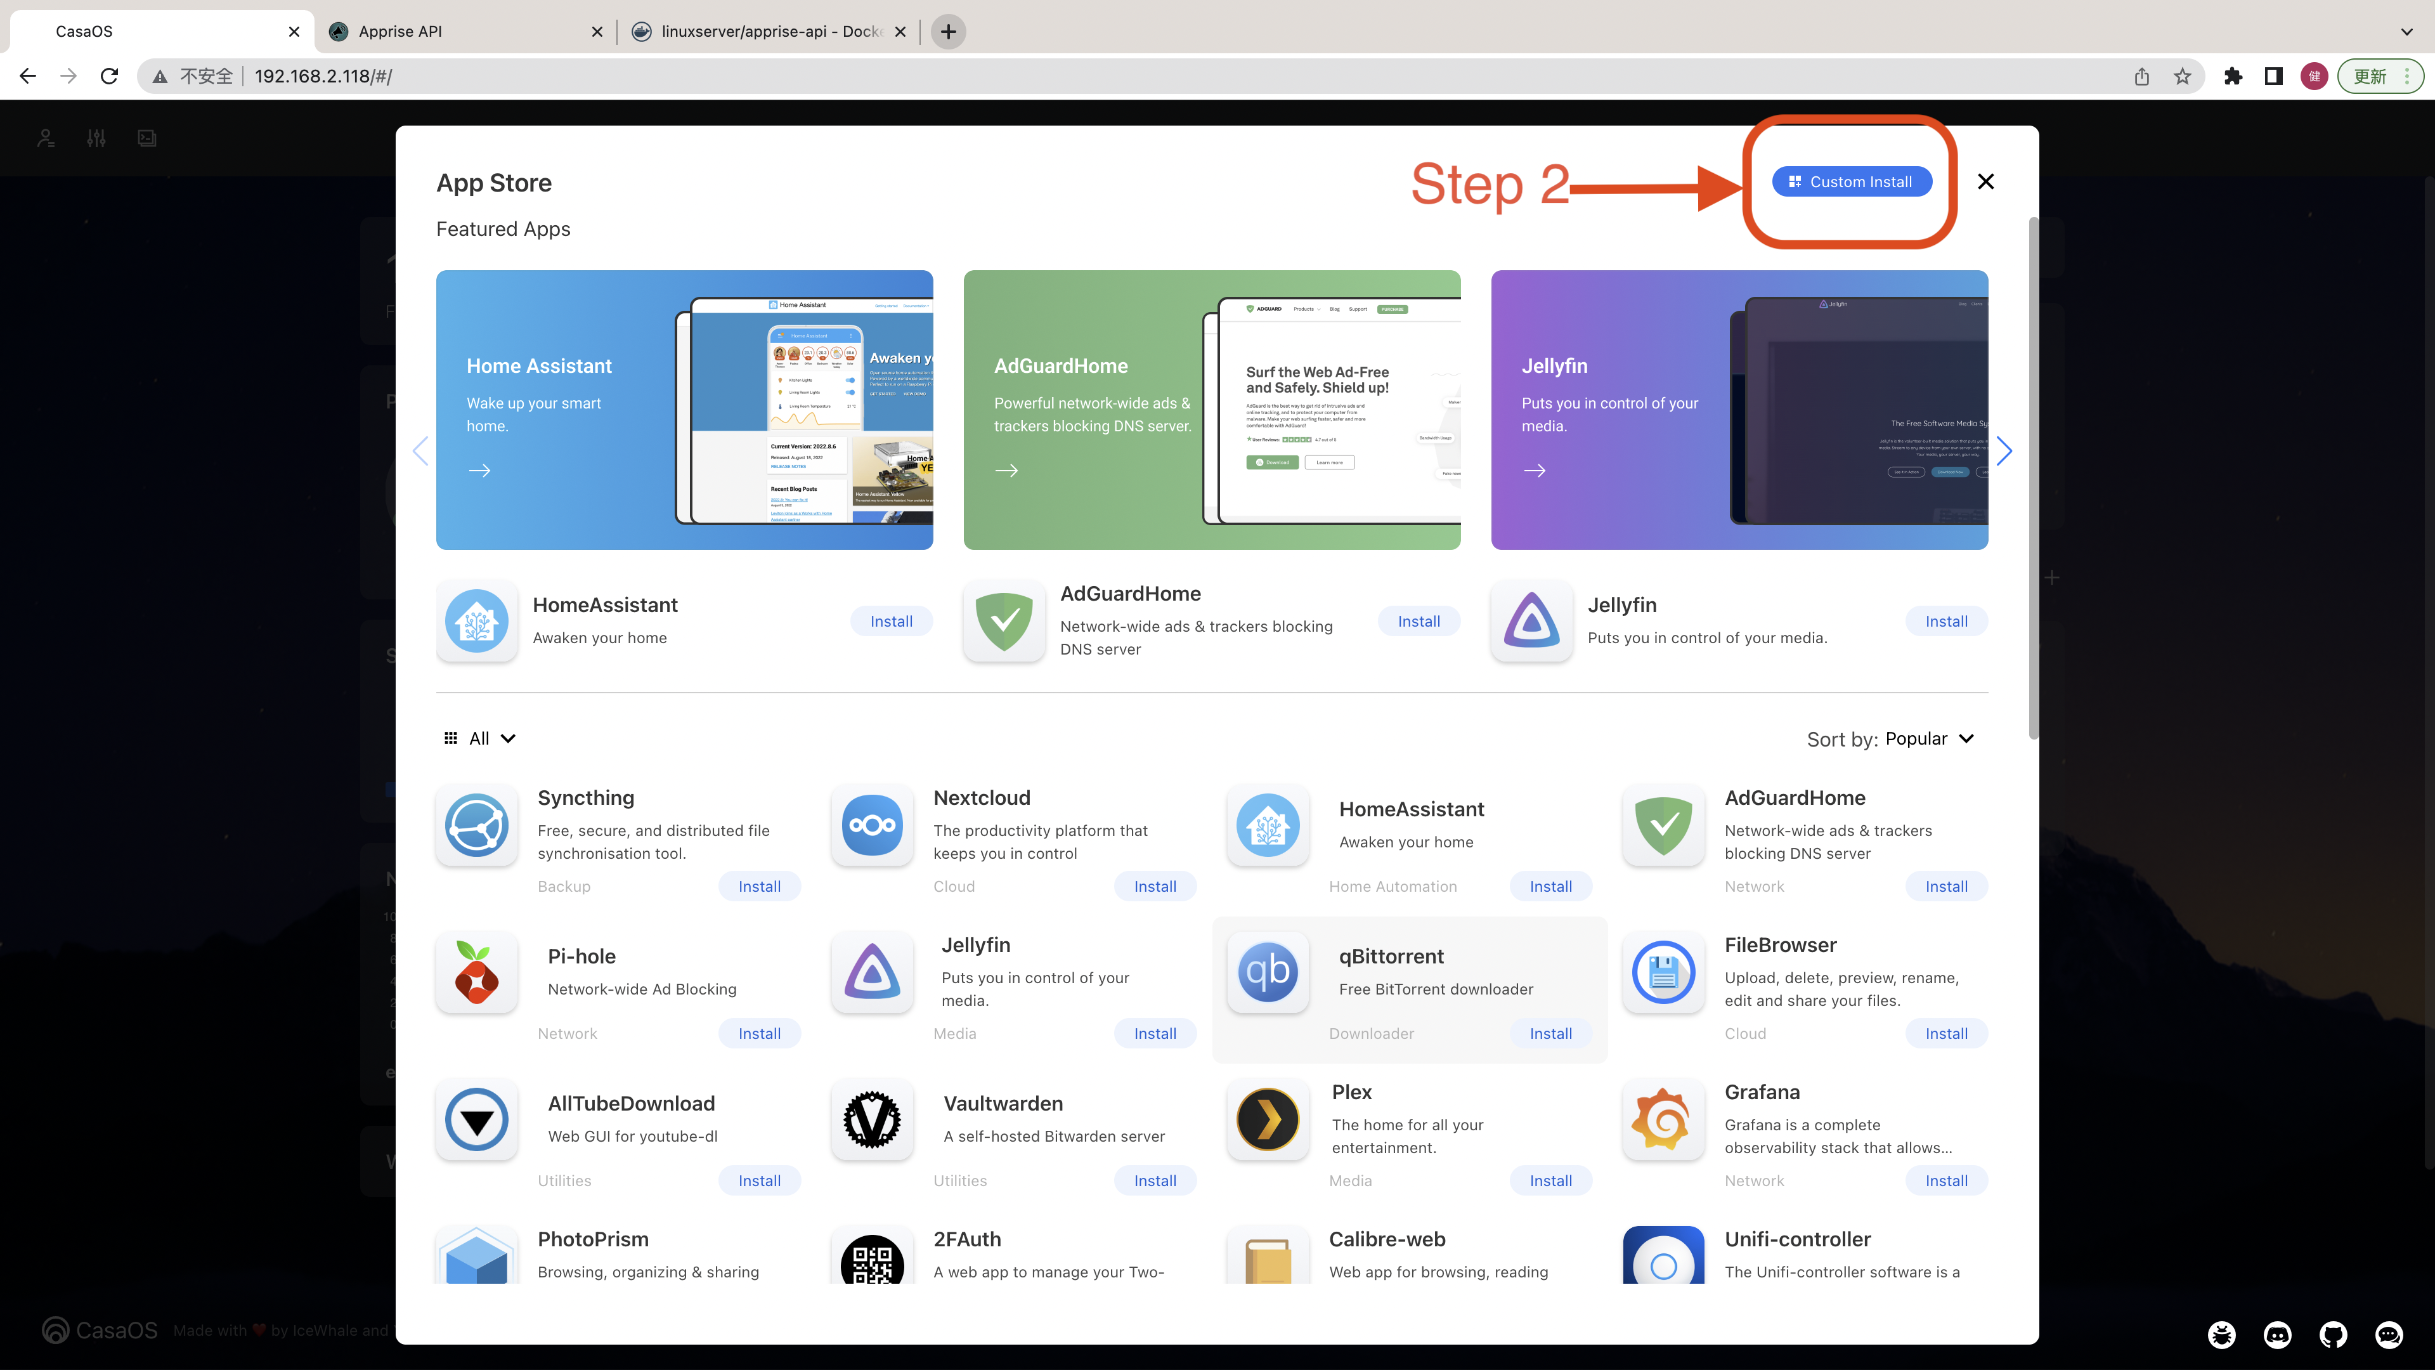2435x1370 pixels.
Task: Click the Calibre-web book icon
Action: [x=1268, y=1256]
